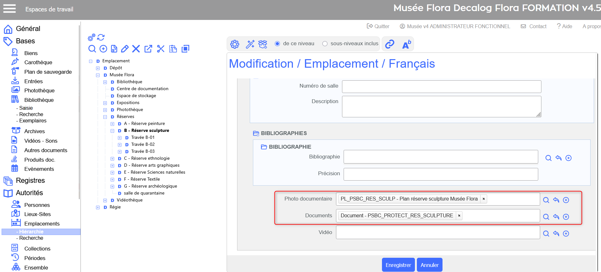
Task: Click the magic wand icon in form toolbar
Action: [x=250, y=44]
